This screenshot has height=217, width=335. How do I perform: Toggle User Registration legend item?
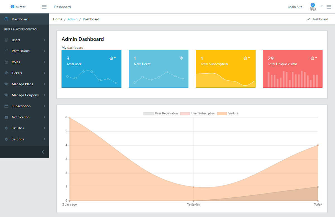[x=161, y=114]
